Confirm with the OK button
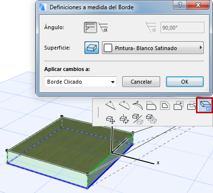 185,82
